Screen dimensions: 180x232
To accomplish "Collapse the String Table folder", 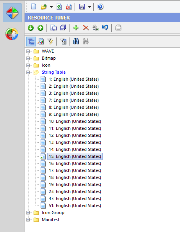I will coord(28,73).
